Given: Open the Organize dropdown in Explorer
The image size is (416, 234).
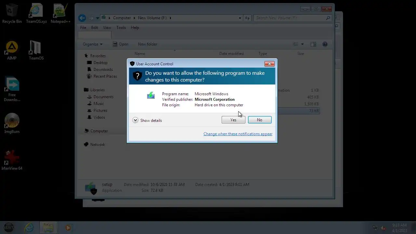Looking at the screenshot, I should [x=93, y=44].
